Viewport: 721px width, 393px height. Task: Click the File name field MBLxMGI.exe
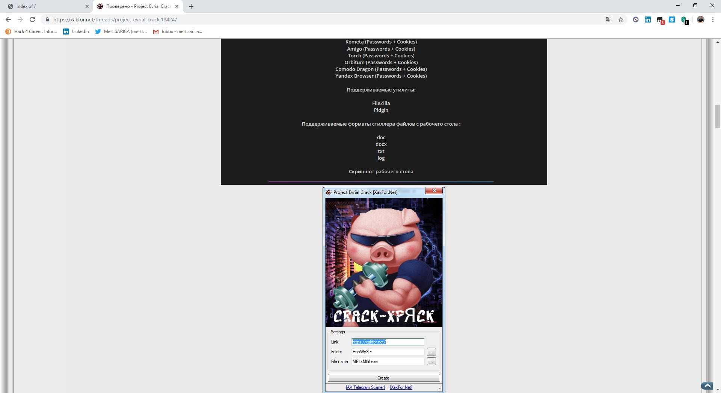(388, 361)
